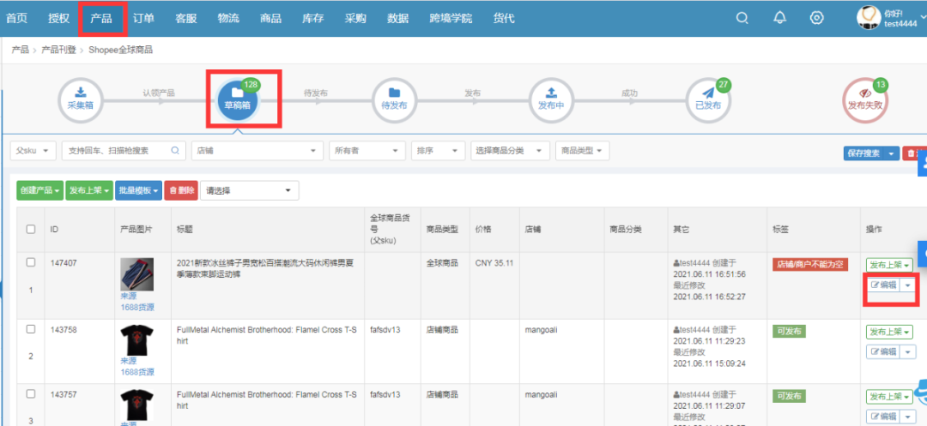This screenshot has height=426, width=927.
Task: Check the box for product 147407
Action: (x=31, y=263)
